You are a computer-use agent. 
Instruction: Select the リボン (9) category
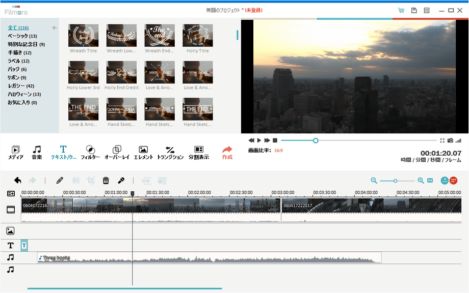(x=17, y=78)
